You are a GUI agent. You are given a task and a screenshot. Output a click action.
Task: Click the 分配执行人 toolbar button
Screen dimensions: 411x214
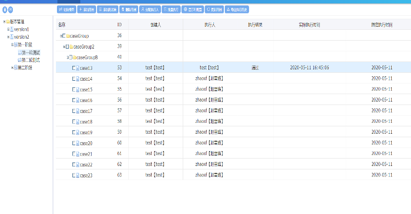(149, 9)
